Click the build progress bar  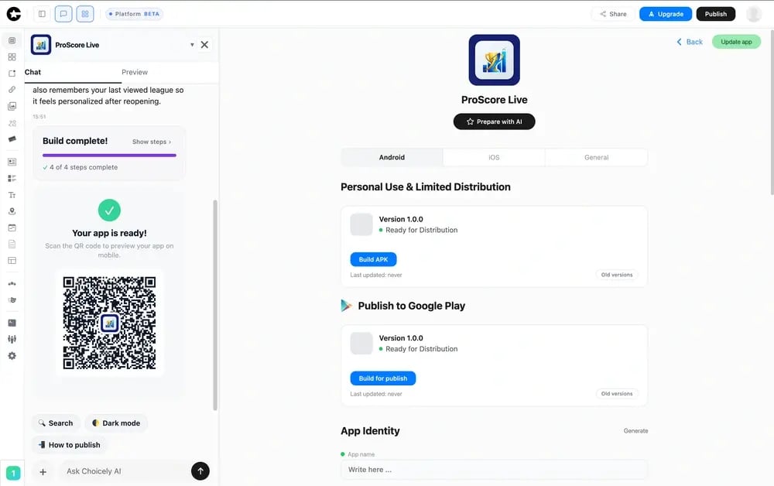[109, 156]
